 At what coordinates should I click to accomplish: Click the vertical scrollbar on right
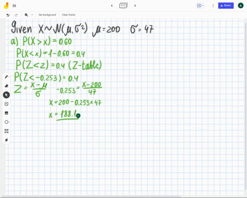(246, 107)
